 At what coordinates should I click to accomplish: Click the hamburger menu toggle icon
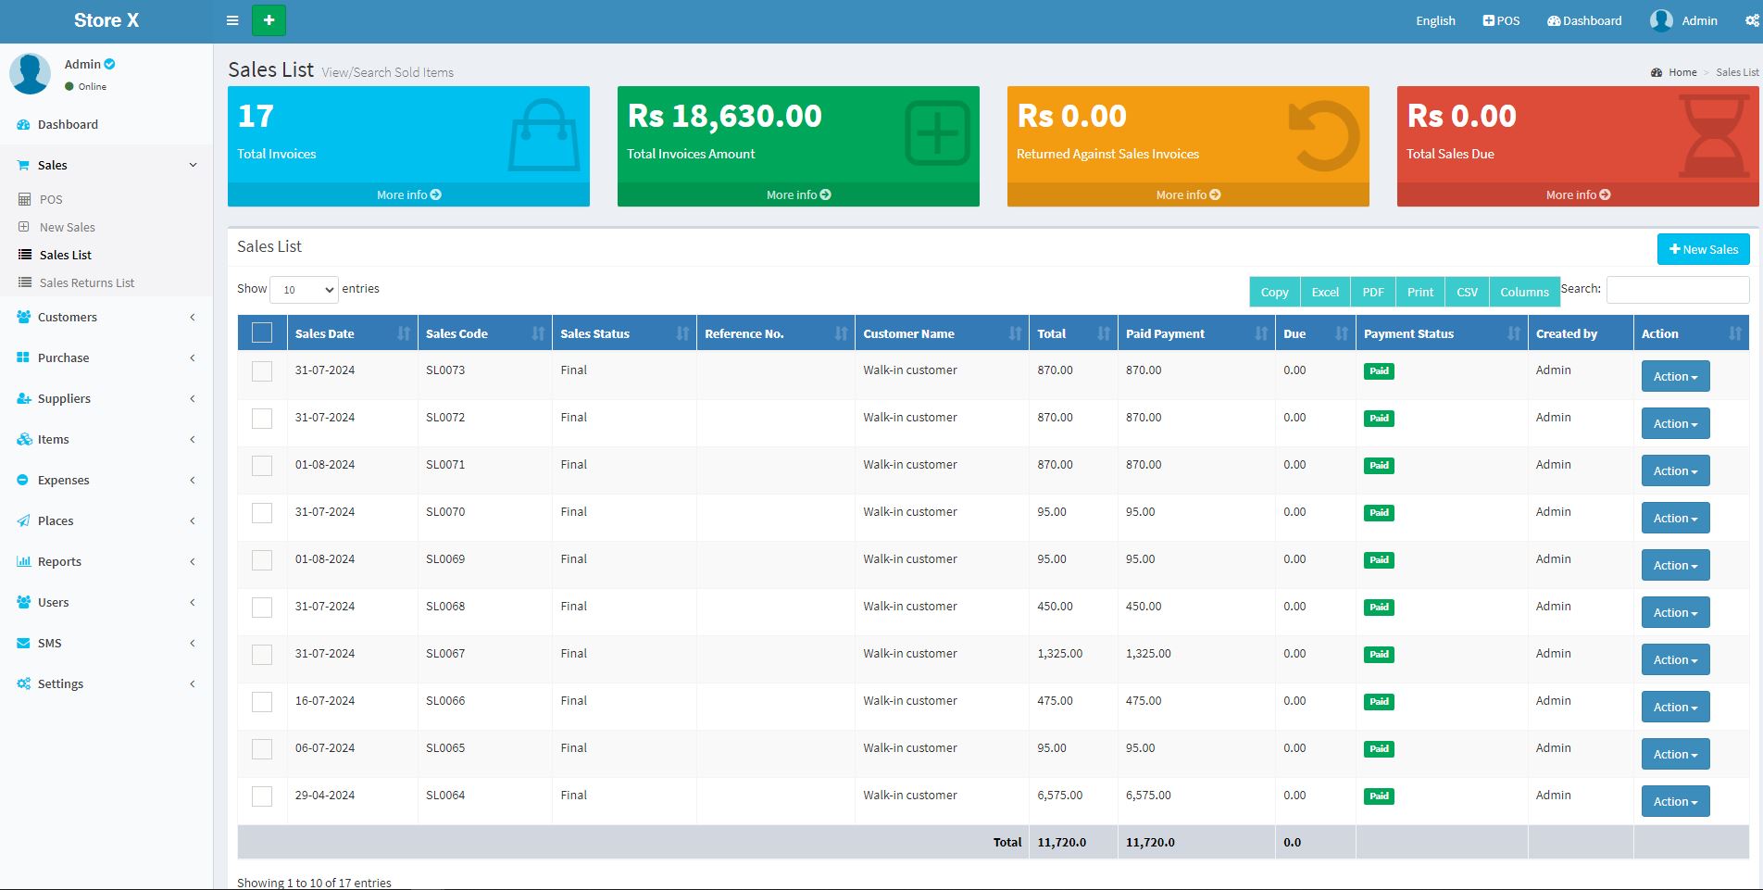click(232, 20)
